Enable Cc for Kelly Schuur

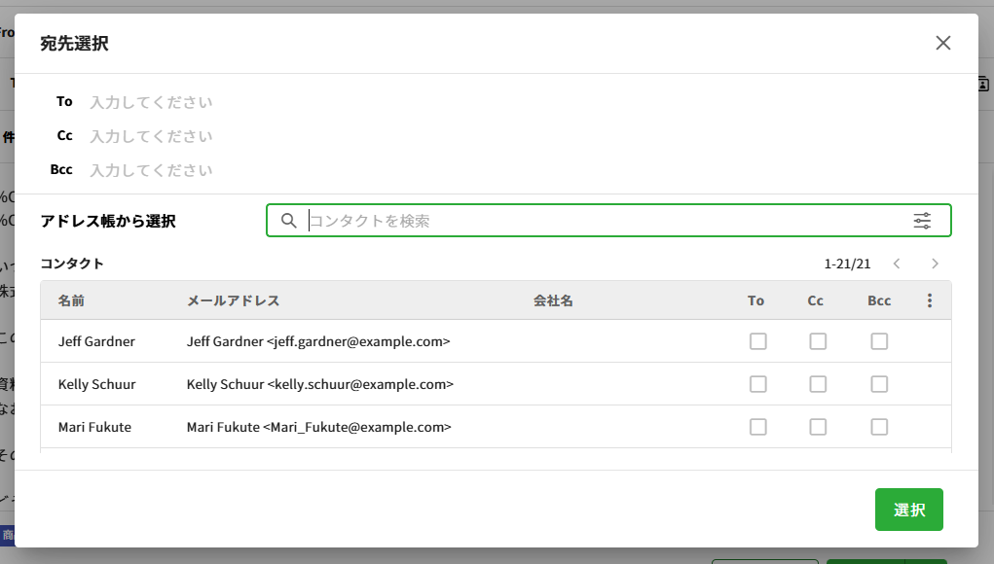[818, 384]
